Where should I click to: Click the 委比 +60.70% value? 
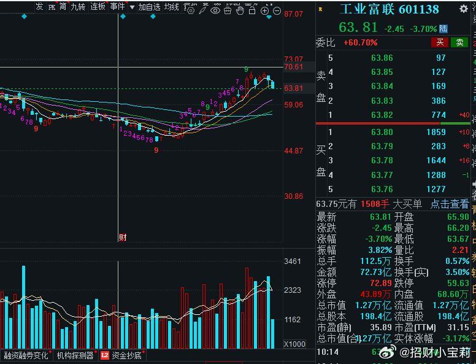pyautogui.click(x=360, y=42)
